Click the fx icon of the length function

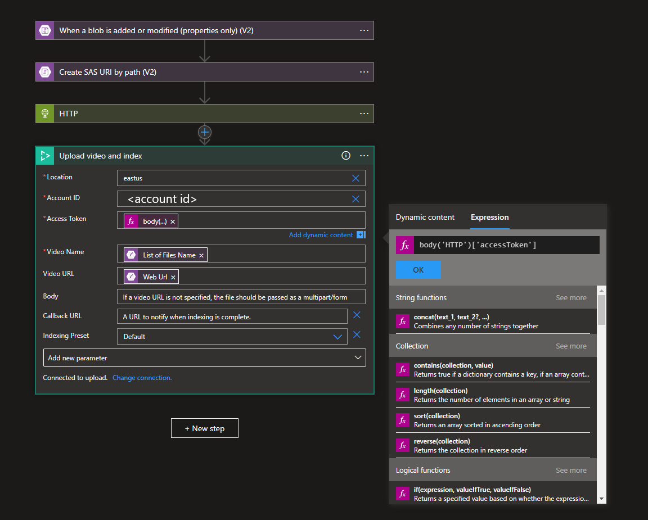(403, 395)
